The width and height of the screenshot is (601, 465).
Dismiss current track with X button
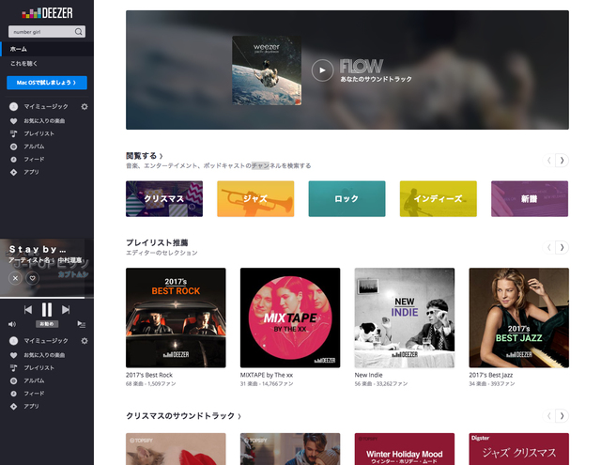click(x=15, y=278)
